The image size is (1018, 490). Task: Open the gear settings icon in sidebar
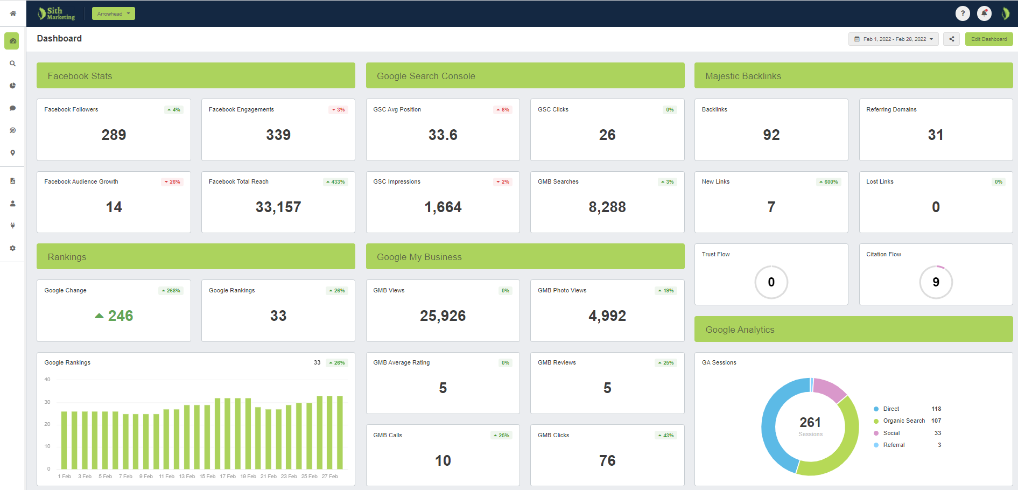(12, 248)
